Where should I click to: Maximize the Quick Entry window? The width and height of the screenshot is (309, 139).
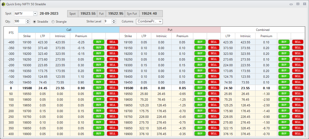298,4
